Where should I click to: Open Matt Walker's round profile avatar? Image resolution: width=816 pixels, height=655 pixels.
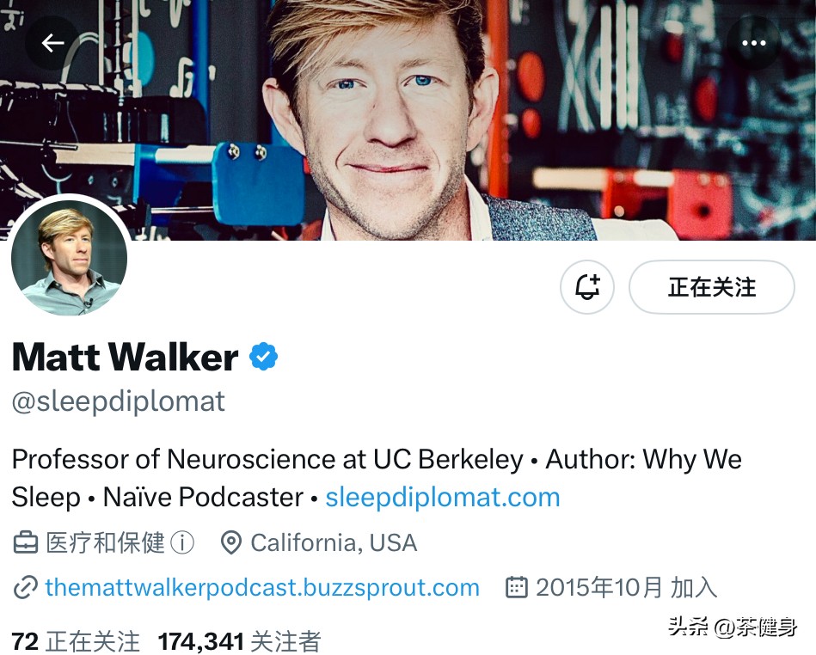point(70,258)
